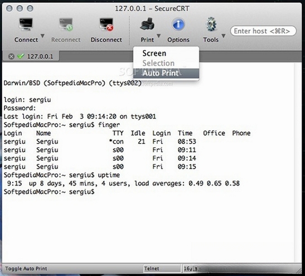
Task: Click the Options label
Action: click(178, 40)
